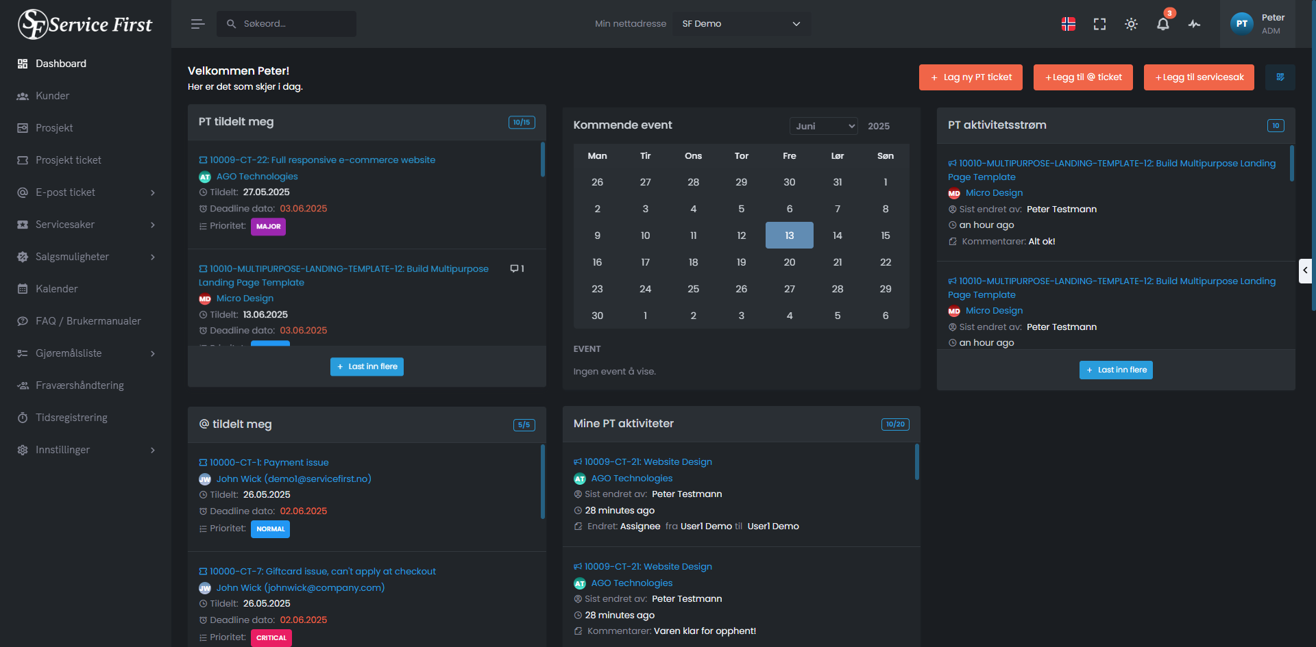Viewport: 1316px width, 647px height.
Task: Open the comment bubble icon on ticket 10010
Action: tap(515, 268)
